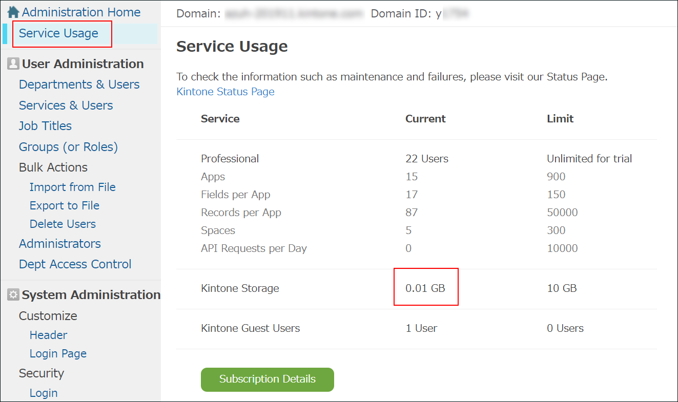
Task: Click the Subscription Details button
Action: [x=267, y=379]
